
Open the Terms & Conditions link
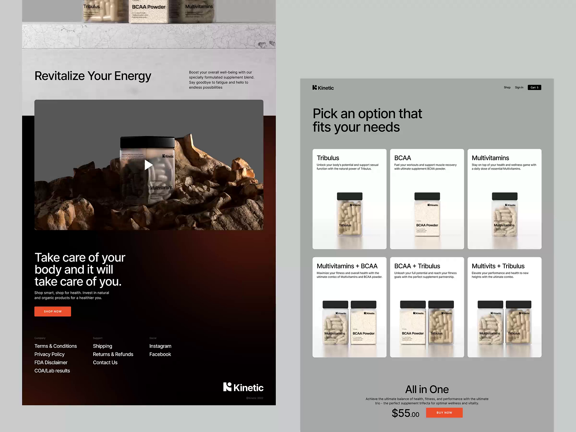[x=55, y=346]
